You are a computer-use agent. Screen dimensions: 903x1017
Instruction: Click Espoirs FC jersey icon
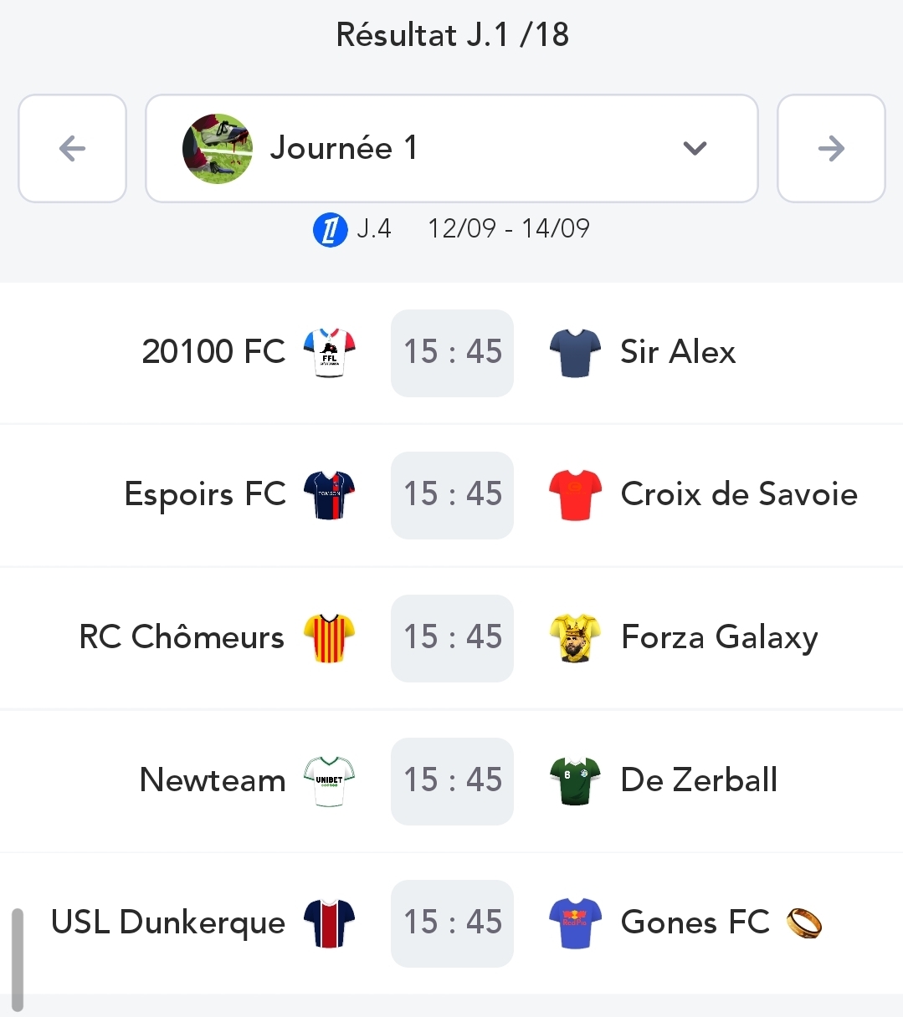(329, 495)
